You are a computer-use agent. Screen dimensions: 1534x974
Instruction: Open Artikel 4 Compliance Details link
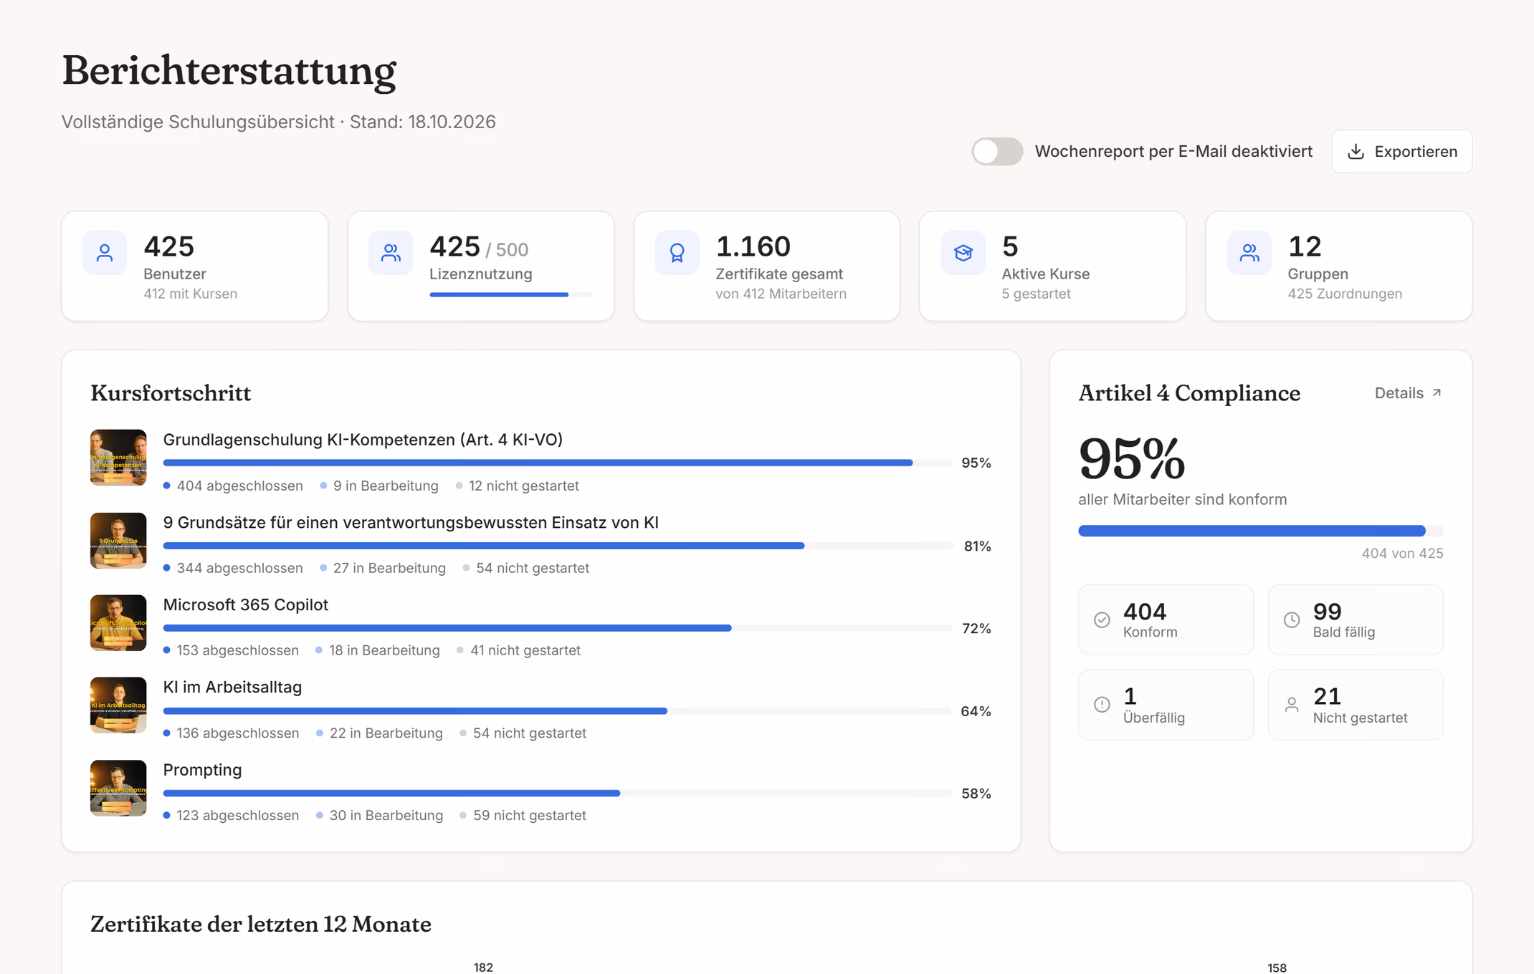click(1408, 393)
